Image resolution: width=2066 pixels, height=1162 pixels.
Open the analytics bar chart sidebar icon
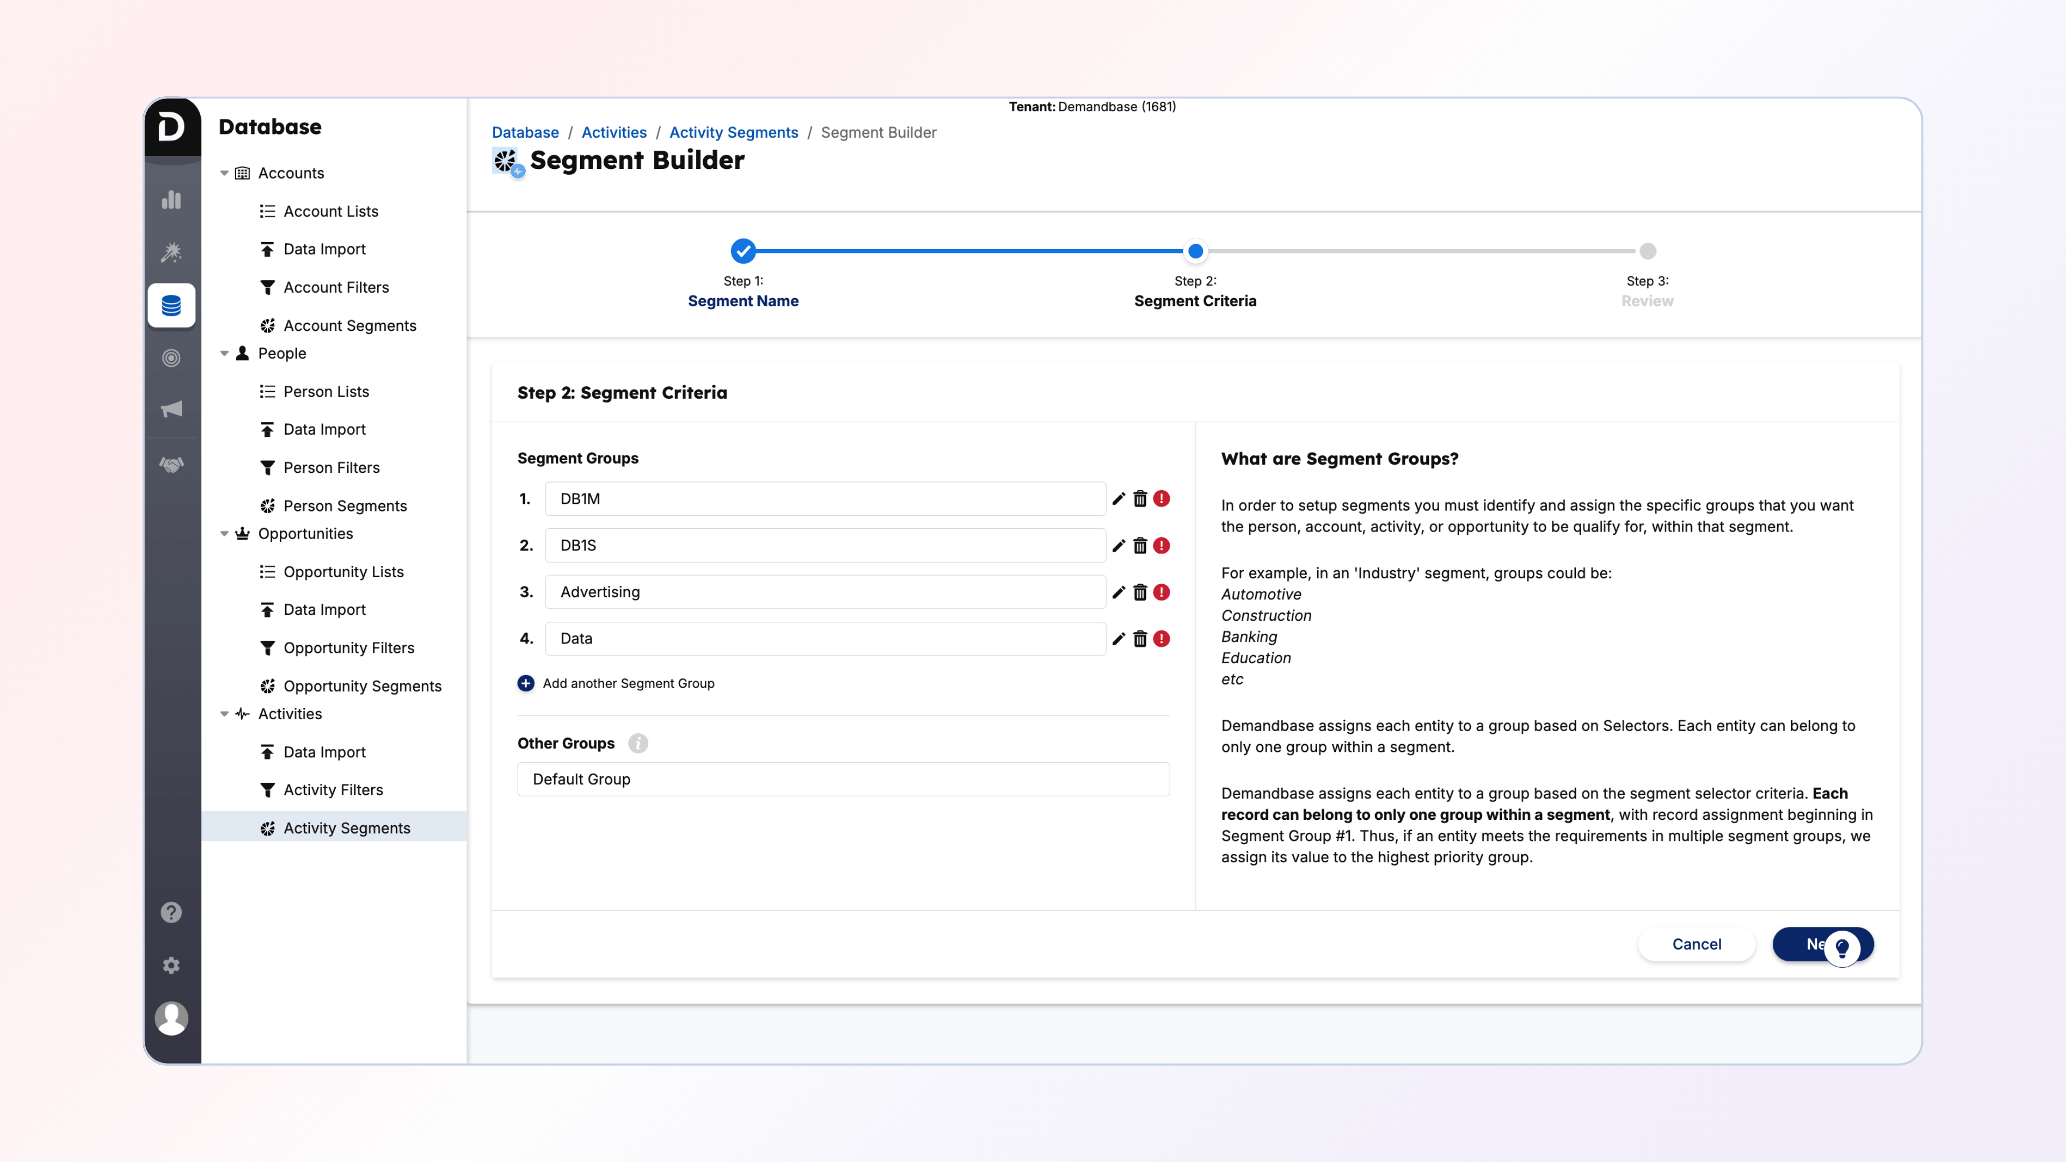[x=171, y=200]
